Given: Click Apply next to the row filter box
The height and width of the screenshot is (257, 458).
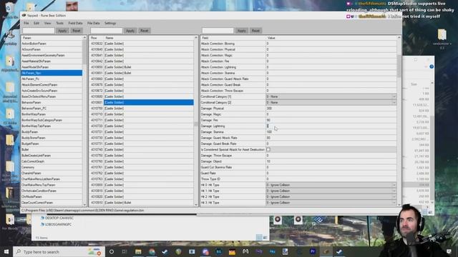Looking at the screenshot, I should 130,31.
